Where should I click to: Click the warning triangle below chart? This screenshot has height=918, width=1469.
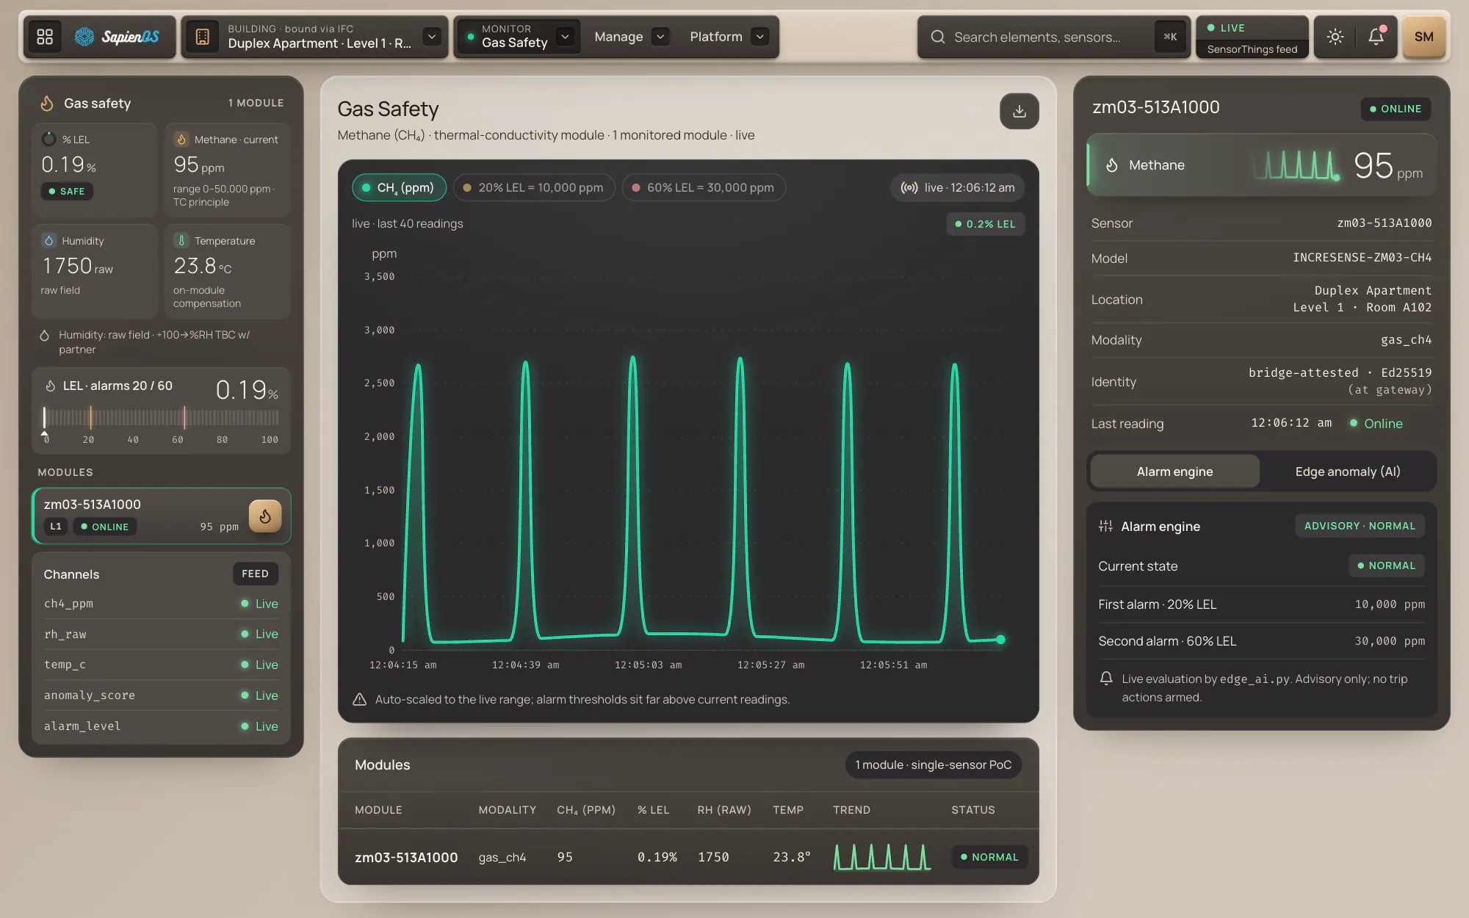(x=359, y=699)
